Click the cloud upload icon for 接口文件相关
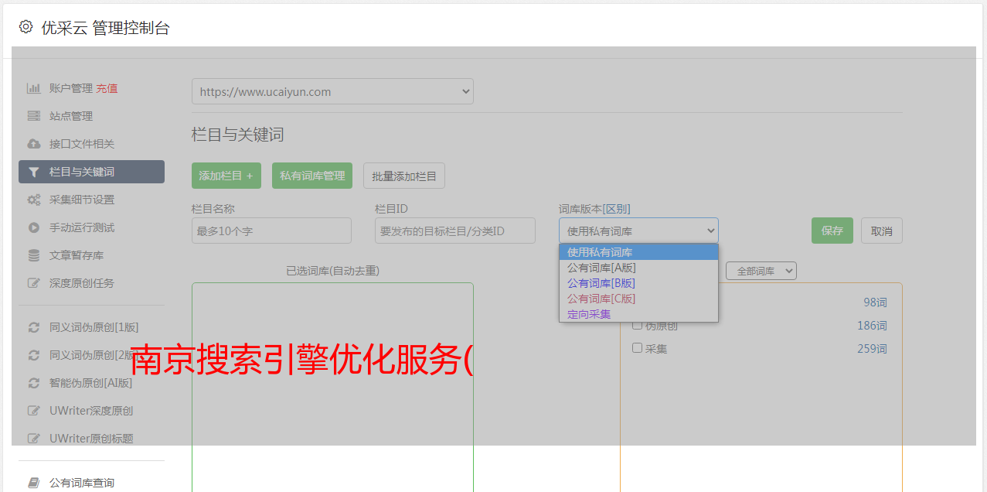987x492 pixels. coord(33,144)
